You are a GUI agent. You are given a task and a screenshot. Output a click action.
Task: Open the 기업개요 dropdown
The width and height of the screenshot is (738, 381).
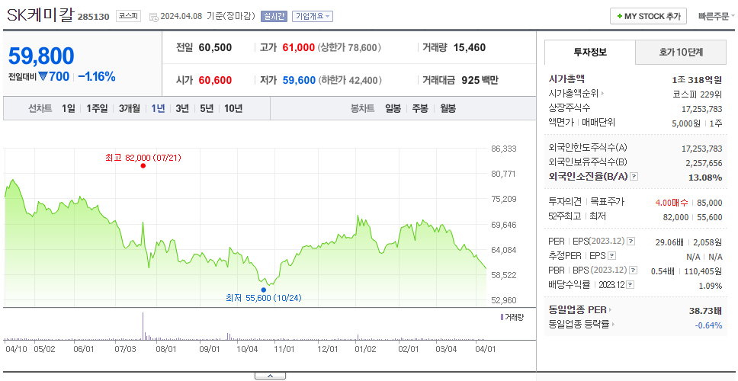(312, 16)
